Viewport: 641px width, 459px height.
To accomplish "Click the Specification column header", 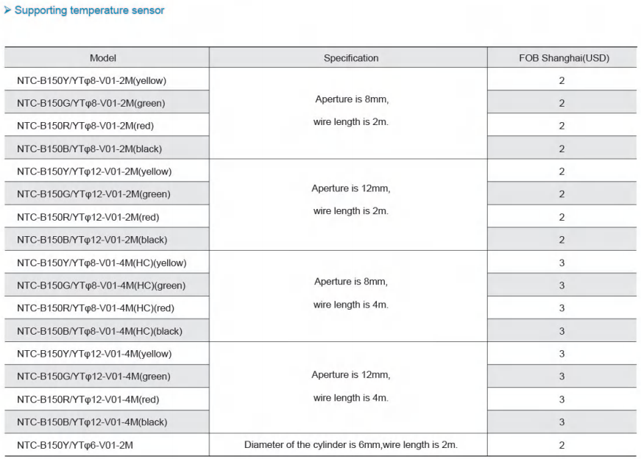I will (x=351, y=58).
